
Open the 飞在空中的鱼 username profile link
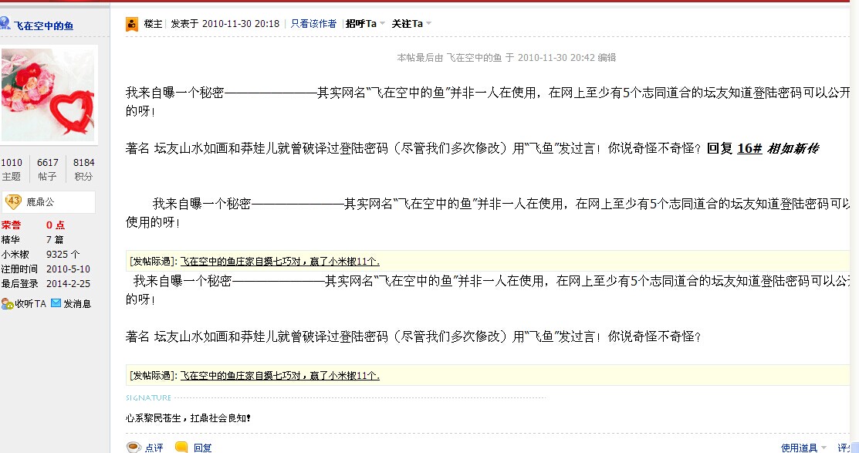click(43, 26)
